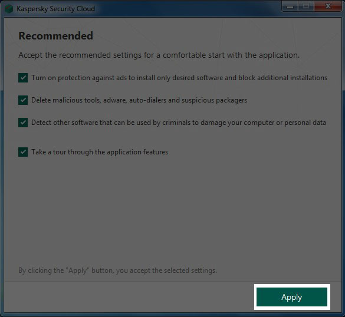345x317 pixels.
Task: Click the 'Recommended' heading text
Action: click(56, 36)
